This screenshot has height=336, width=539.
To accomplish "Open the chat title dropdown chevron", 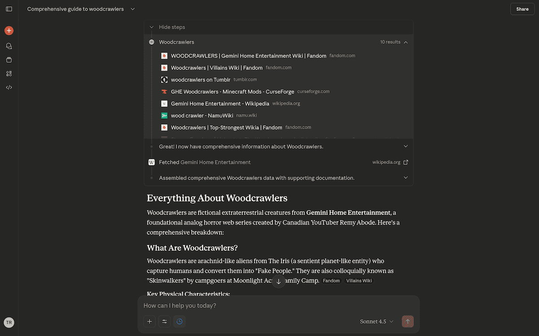I will (x=133, y=9).
